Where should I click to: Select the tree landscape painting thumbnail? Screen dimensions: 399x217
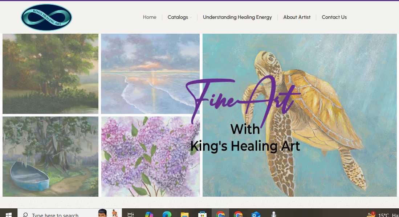(x=50, y=74)
